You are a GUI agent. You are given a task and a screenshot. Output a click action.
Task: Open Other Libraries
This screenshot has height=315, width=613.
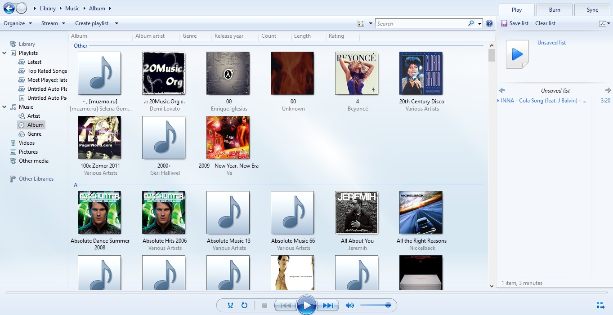(36, 179)
